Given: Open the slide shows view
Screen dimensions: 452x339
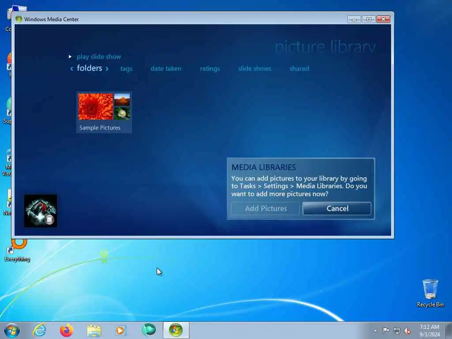Looking at the screenshot, I should click(255, 68).
